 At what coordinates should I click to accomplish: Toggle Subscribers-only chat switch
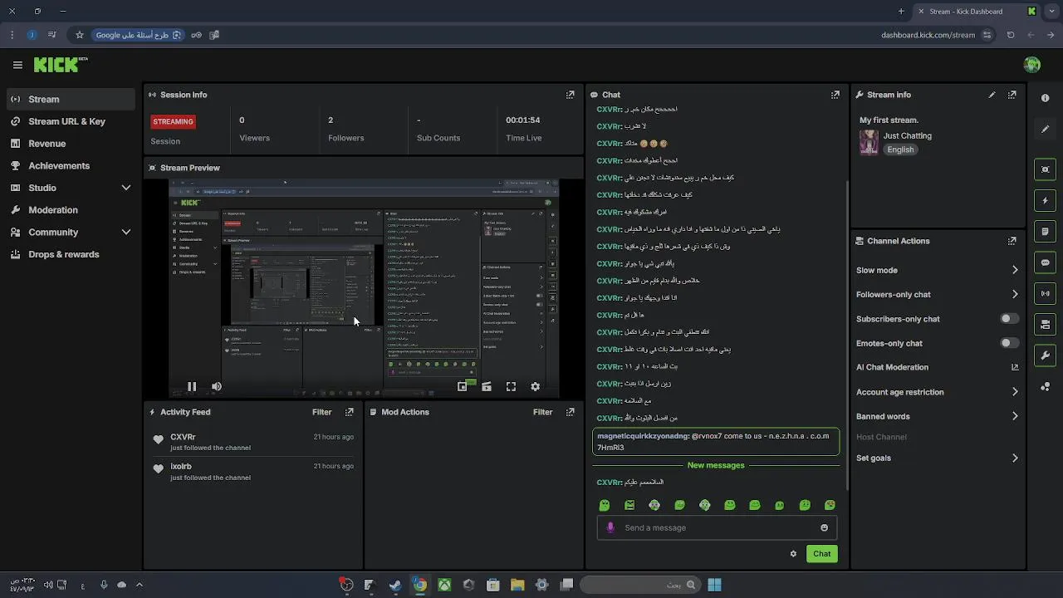1009,319
